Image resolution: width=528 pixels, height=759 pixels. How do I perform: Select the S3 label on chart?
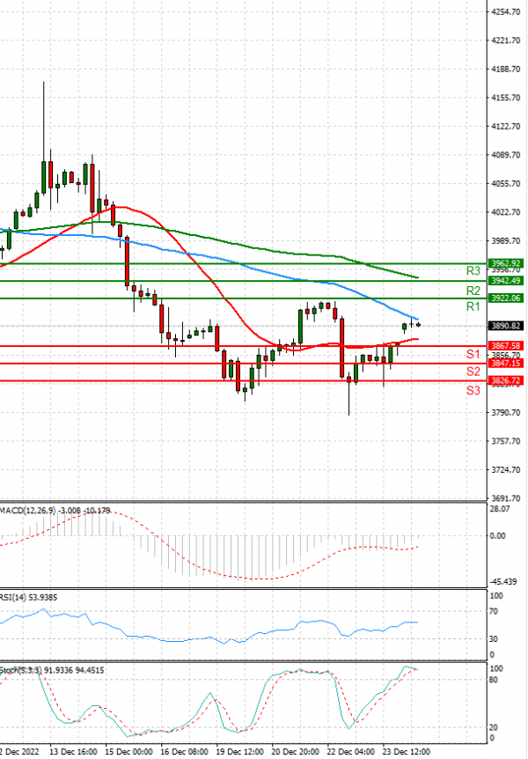point(473,390)
